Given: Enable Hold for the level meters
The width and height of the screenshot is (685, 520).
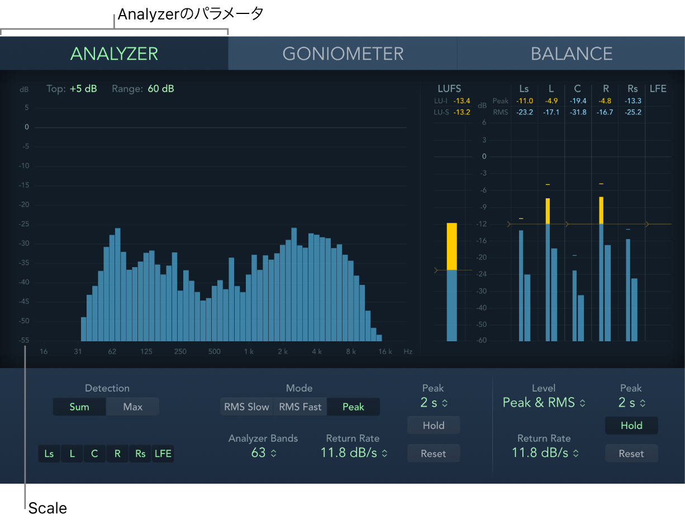Looking at the screenshot, I should pos(631,425).
